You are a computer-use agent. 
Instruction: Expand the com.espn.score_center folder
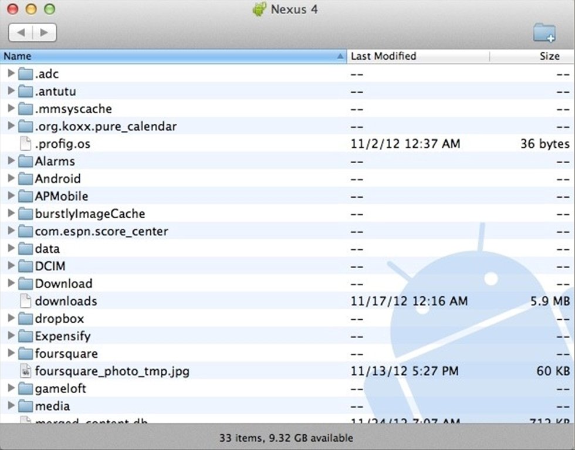click(11, 231)
